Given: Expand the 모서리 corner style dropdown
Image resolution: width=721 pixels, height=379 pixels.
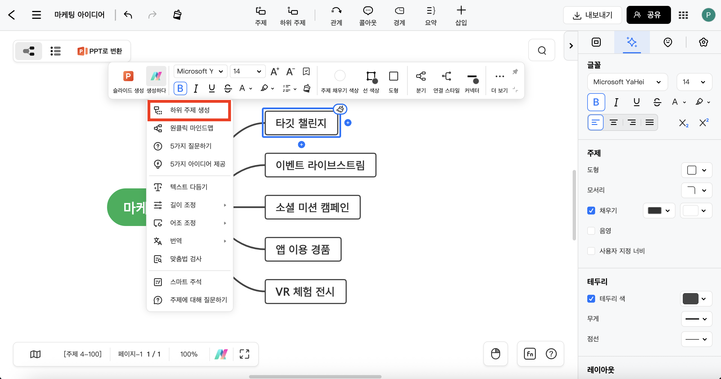Looking at the screenshot, I should pyautogui.click(x=697, y=190).
